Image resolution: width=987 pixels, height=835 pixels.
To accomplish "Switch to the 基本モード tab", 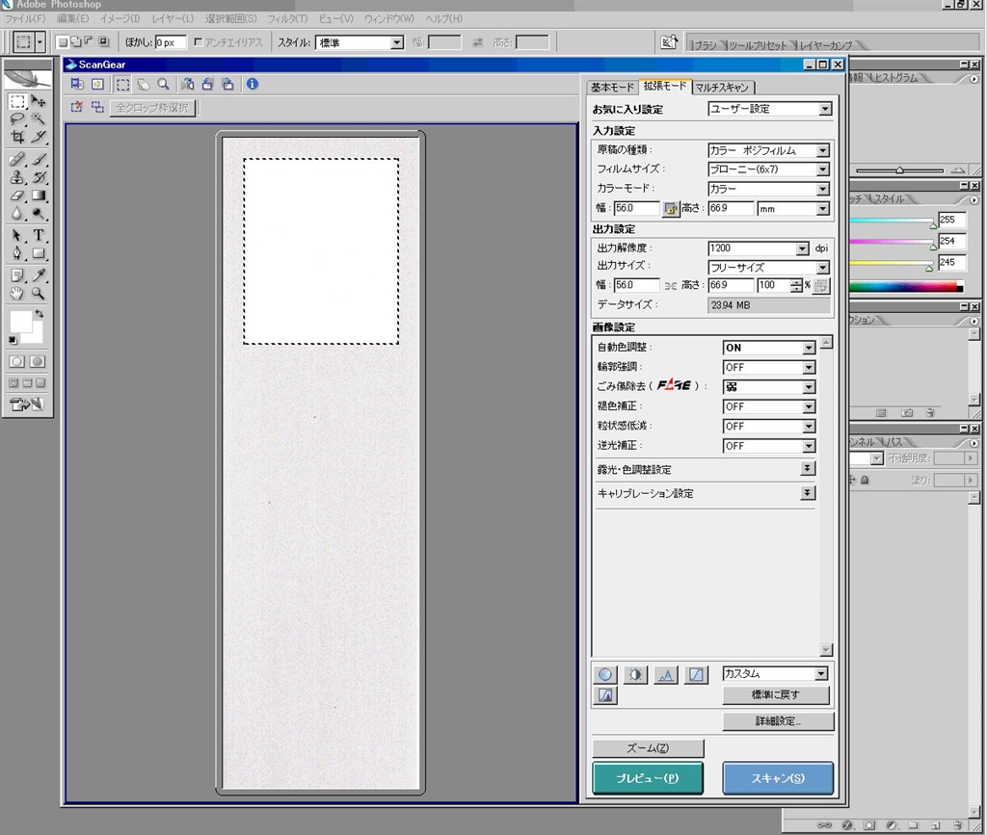I will [x=612, y=88].
